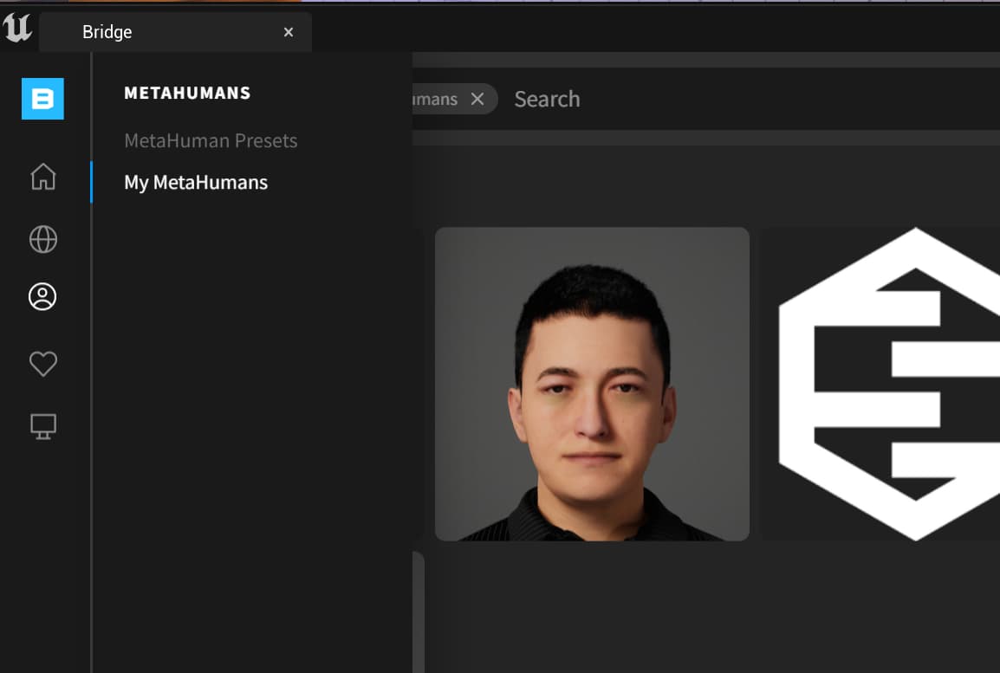
Task: Open favorites heart icon
Action: coord(43,363)
